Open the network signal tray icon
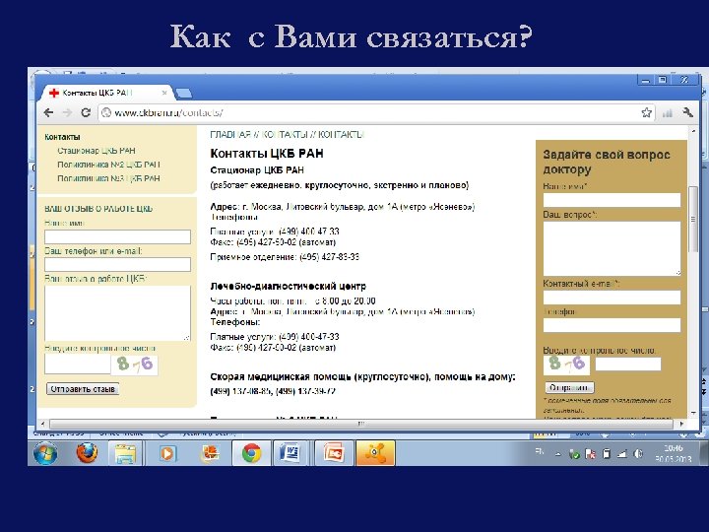Screen dimensions: 709x532 tap(622, 454)
